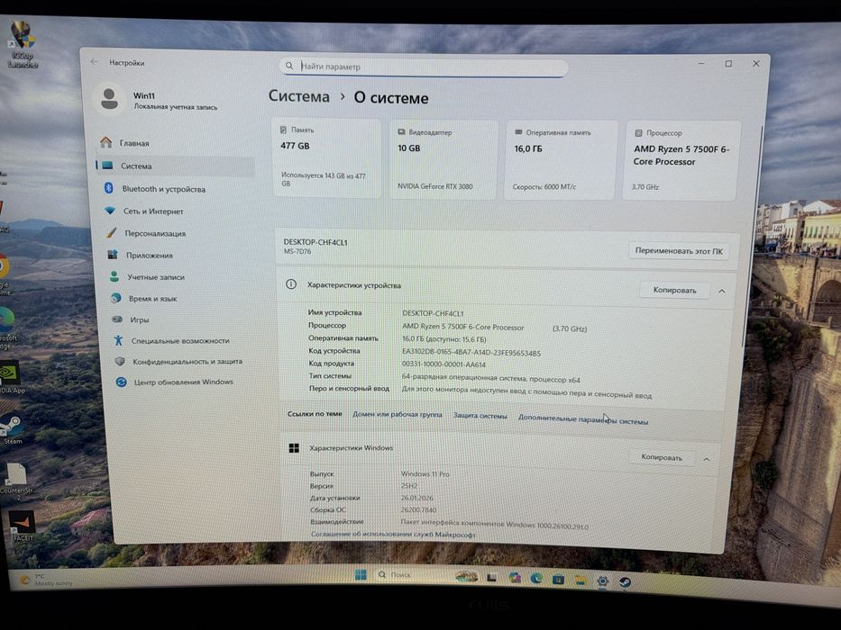Viewport: 841px width, 630px height.
Task: Click the Видеоадаптер 10 GB card
Action: pos(443,160)
